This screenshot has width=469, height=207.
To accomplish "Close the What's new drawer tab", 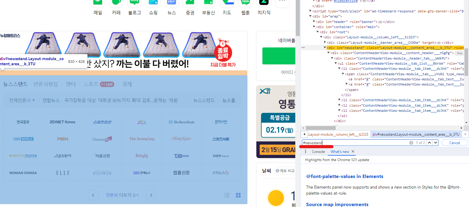I will [353, 152].
